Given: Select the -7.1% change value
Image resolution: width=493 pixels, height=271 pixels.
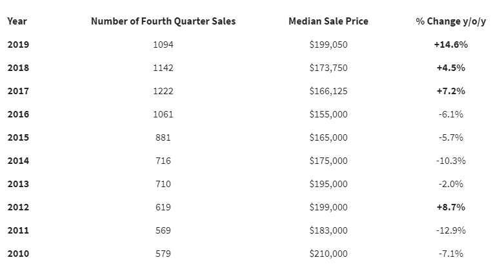Looking at the screenshot, I should (x=450, y=254).
